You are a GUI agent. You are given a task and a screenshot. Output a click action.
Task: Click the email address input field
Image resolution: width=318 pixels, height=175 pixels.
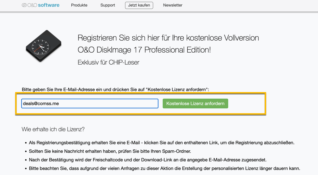(x=90, y=104)
